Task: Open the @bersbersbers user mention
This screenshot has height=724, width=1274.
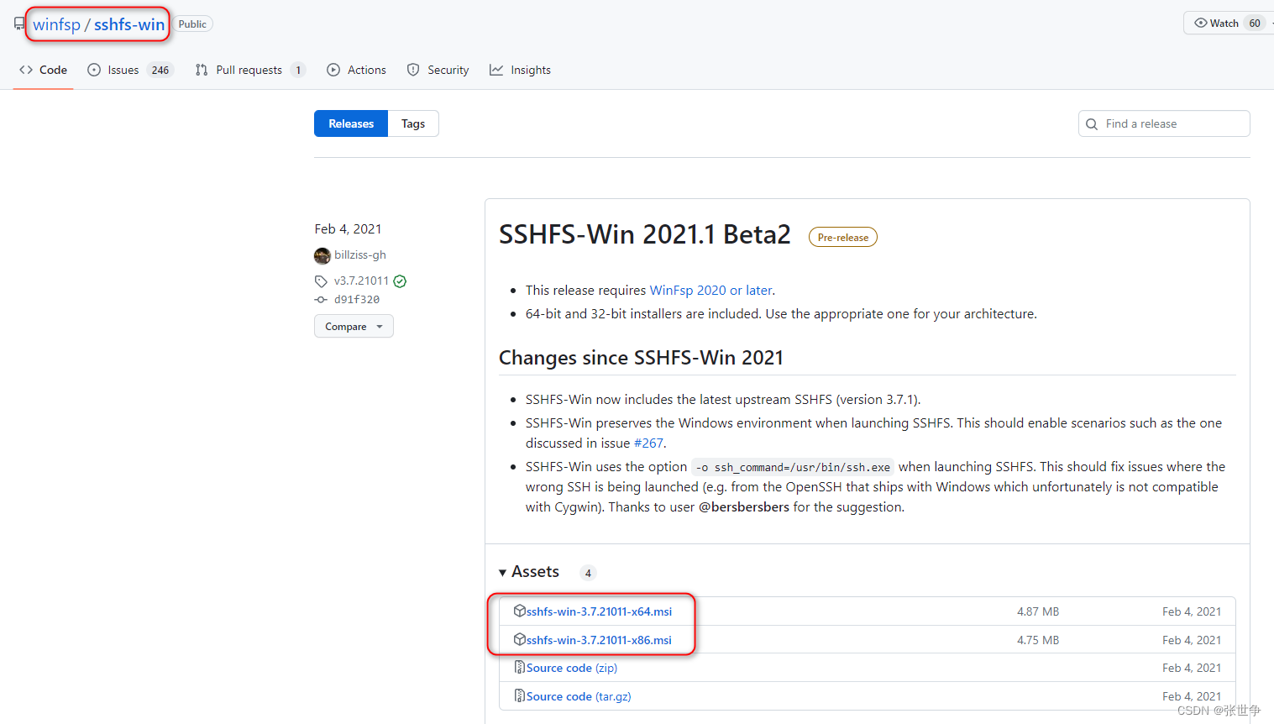Action: [744, 506]
